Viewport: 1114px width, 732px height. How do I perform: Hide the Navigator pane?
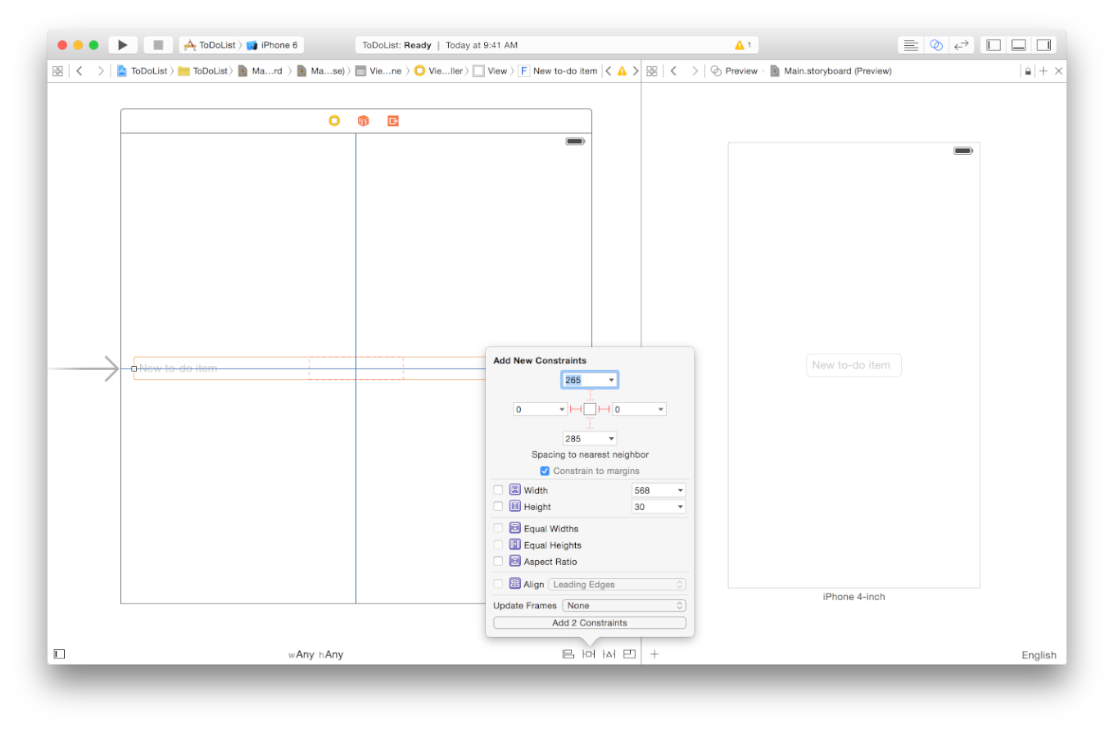[994, 45]
